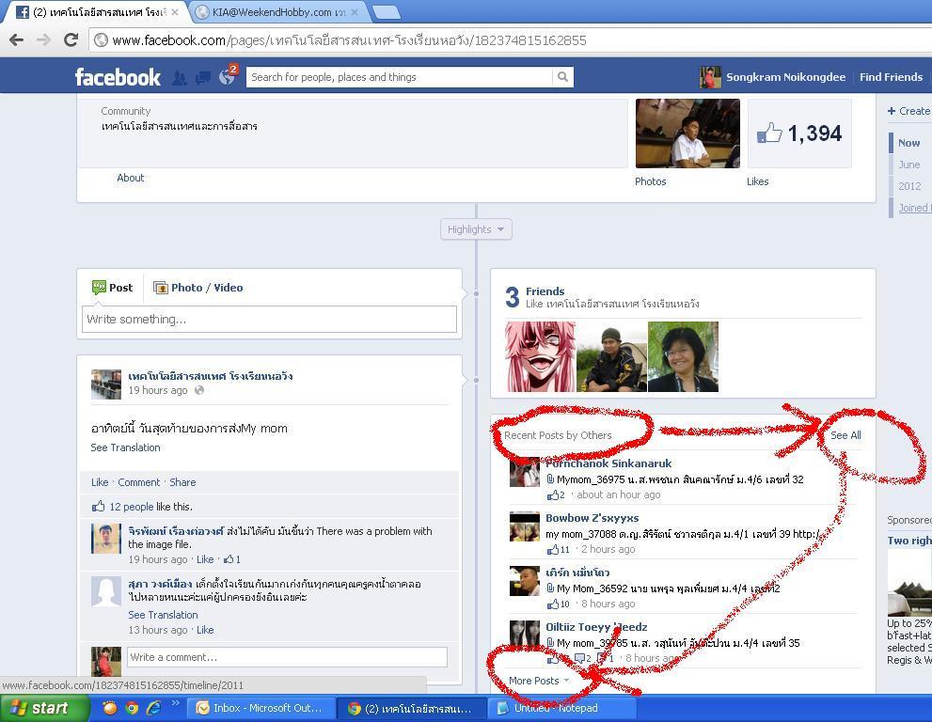932x722 pixels.
Task: Click the search magnifier button
Action: tap(562, 77)
